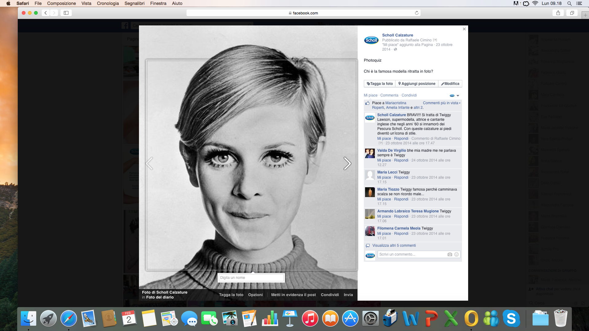Open Valda De Virgilio's profile link
This screenshot has width=589, height=331.
pyautogui.click(x=391, y=150)
